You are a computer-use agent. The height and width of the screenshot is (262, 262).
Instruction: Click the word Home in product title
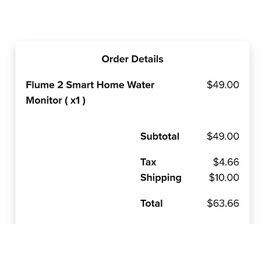111,85
